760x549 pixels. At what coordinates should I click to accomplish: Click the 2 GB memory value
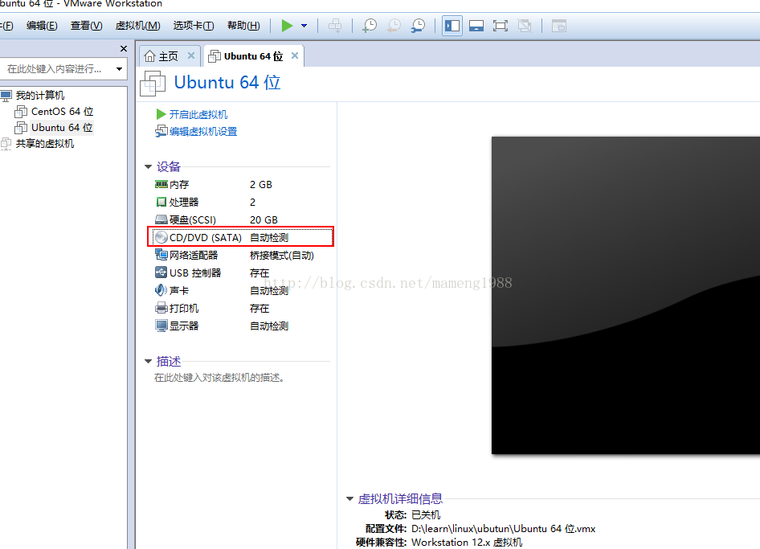[261, 185]
